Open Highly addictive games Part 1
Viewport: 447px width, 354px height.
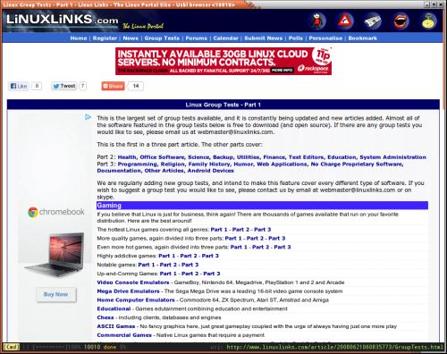(167, 256)
